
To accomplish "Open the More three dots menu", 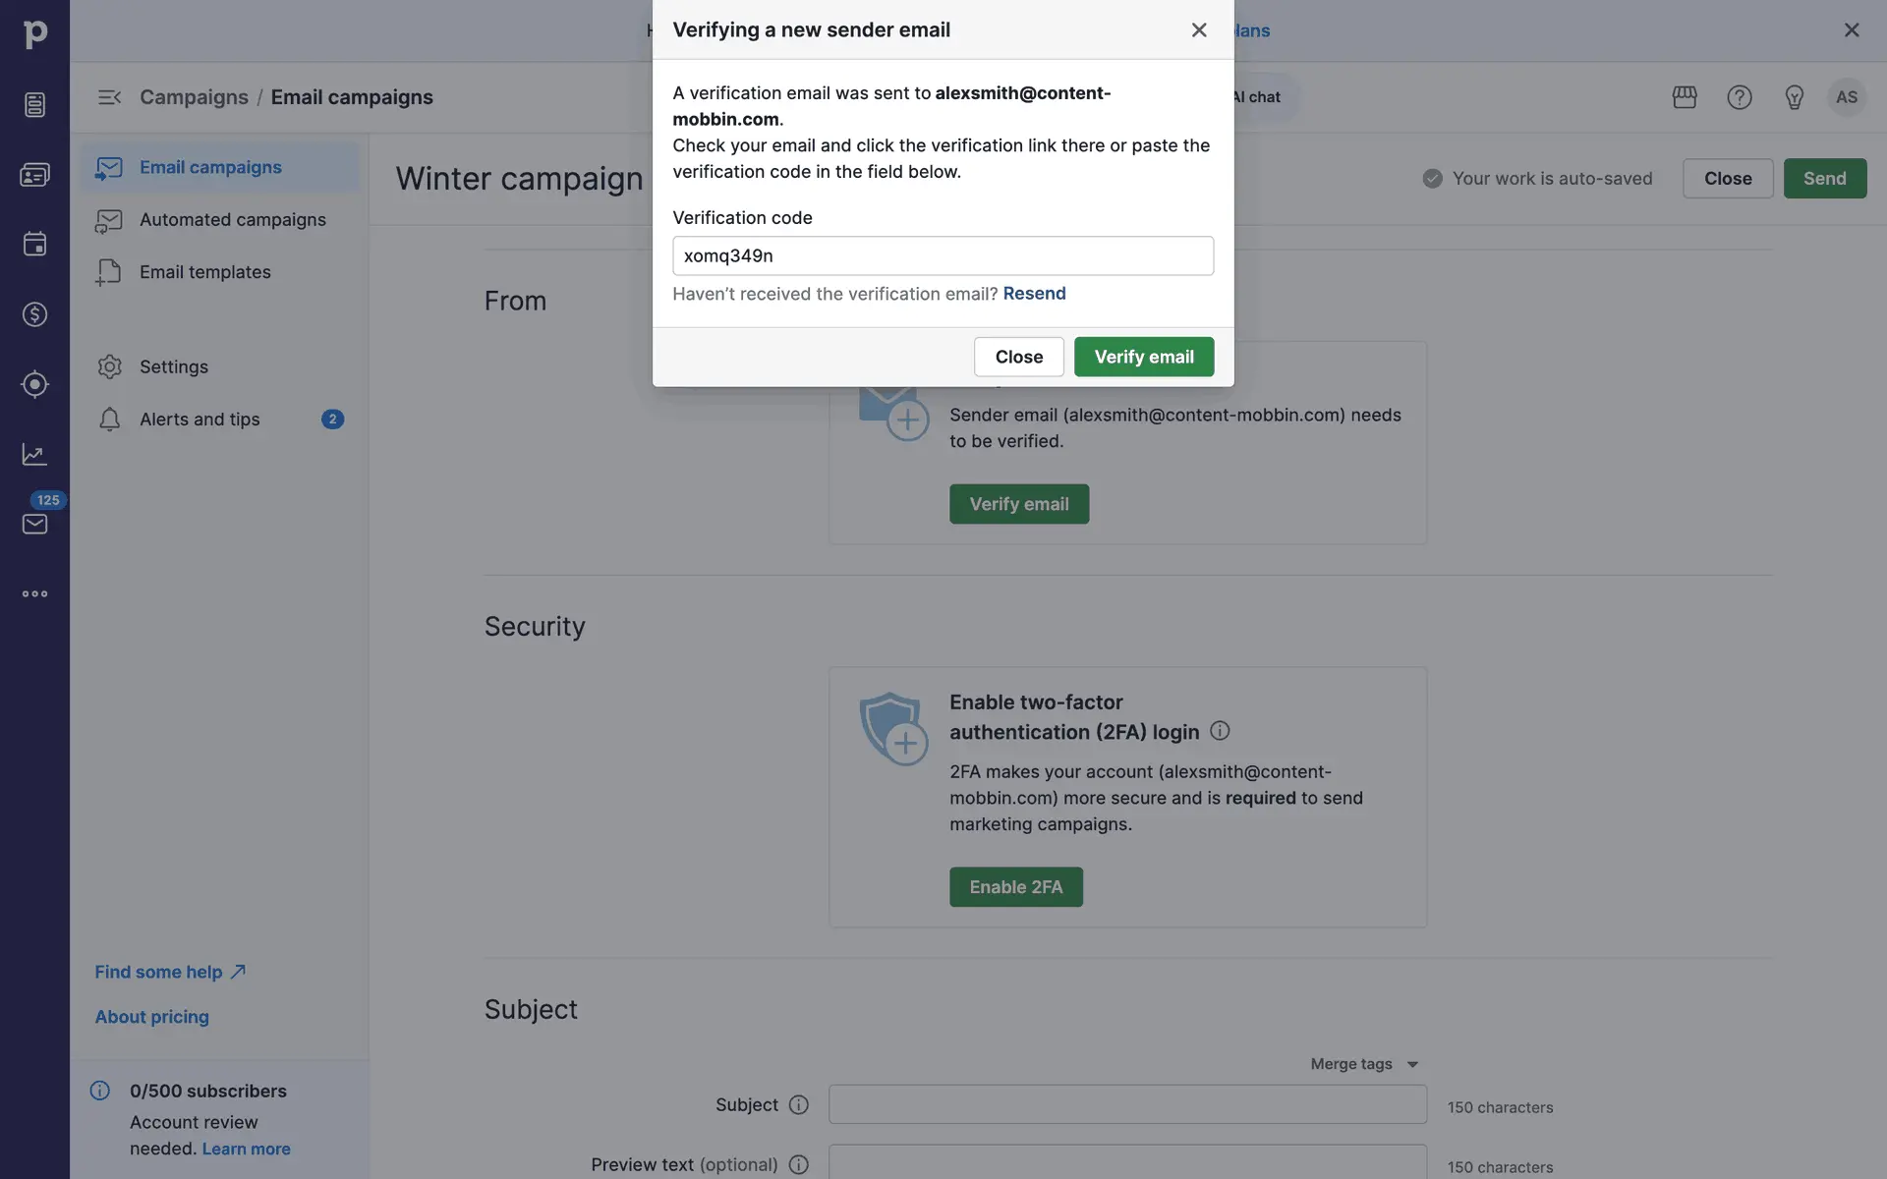I will [x=34, y=593].
